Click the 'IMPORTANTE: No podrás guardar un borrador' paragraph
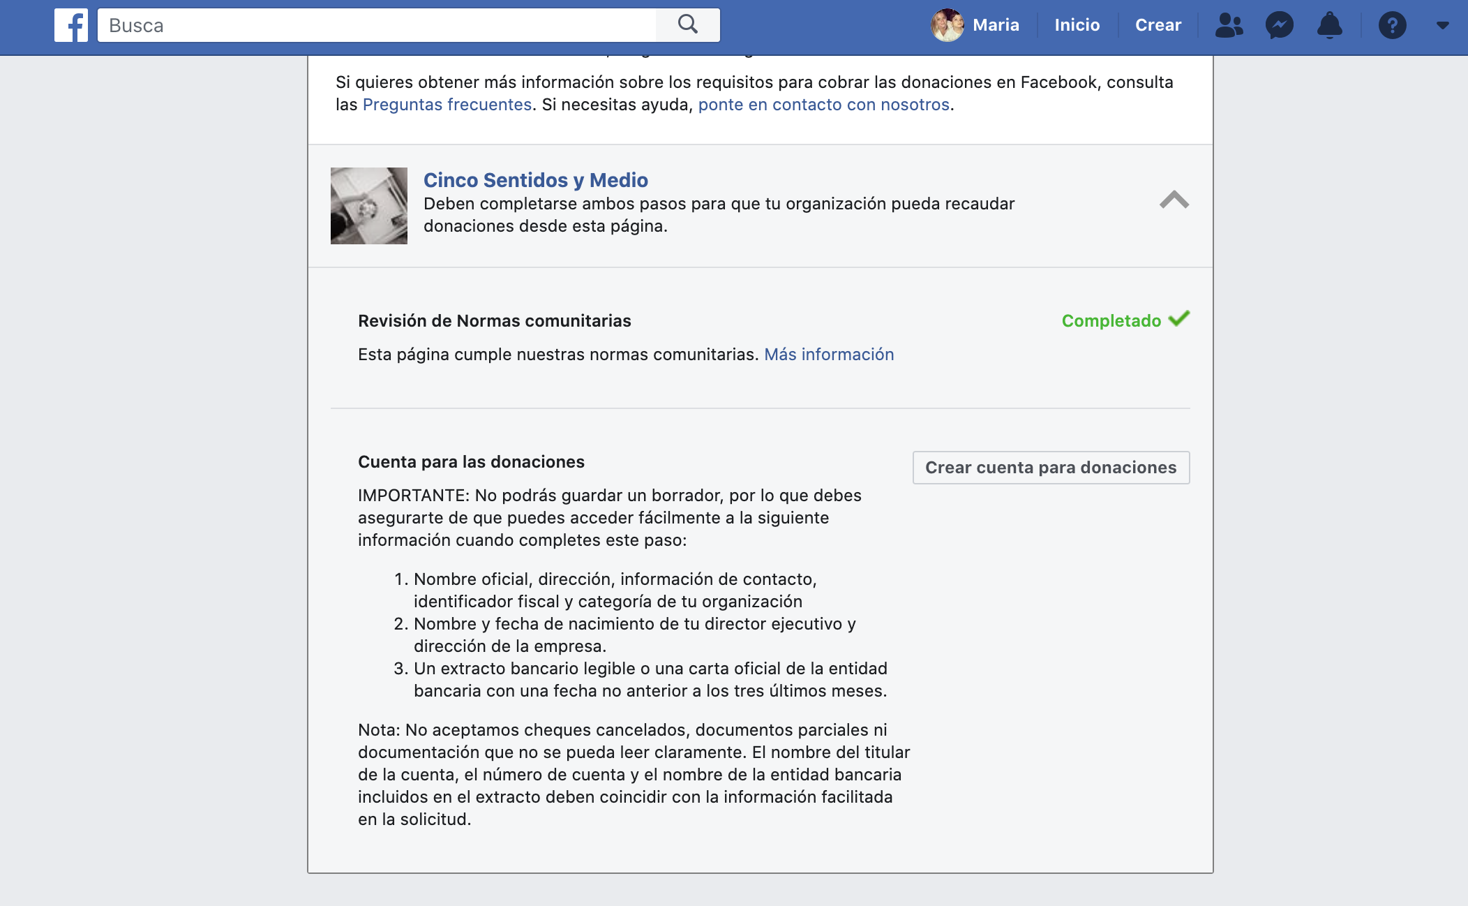This screenshot has width=1468, height=906. [x=610, y=518]
